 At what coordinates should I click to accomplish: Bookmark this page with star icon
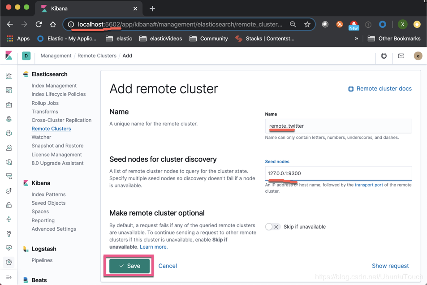coord(307,25)
